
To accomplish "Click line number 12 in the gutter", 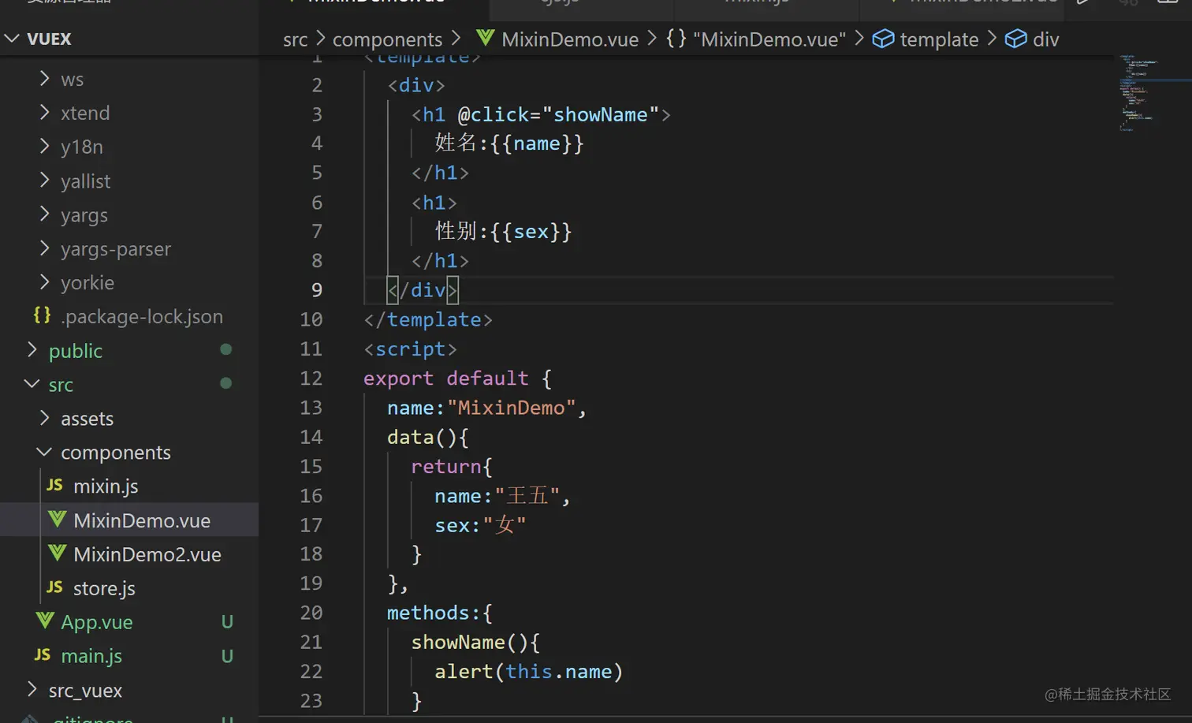I will click(311, 378).
